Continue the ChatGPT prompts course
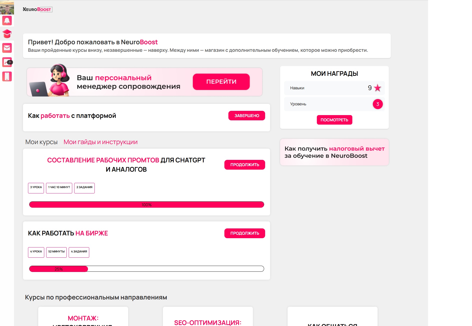The height and width of the screenshot is (326, 472). [245, 165]
